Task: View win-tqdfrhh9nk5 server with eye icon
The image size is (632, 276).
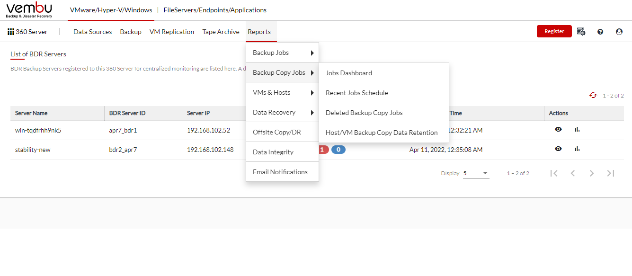Action: [559, 129]
